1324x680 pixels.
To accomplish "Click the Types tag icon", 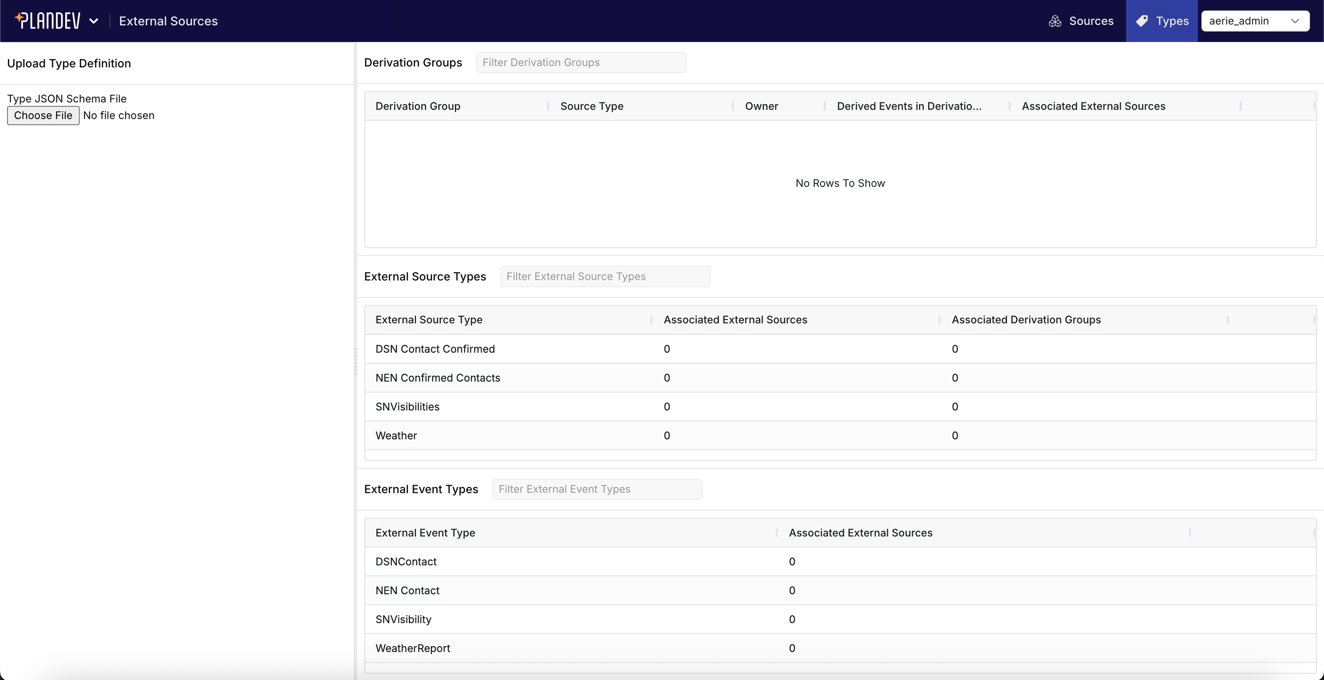I will coord(1142,21).
